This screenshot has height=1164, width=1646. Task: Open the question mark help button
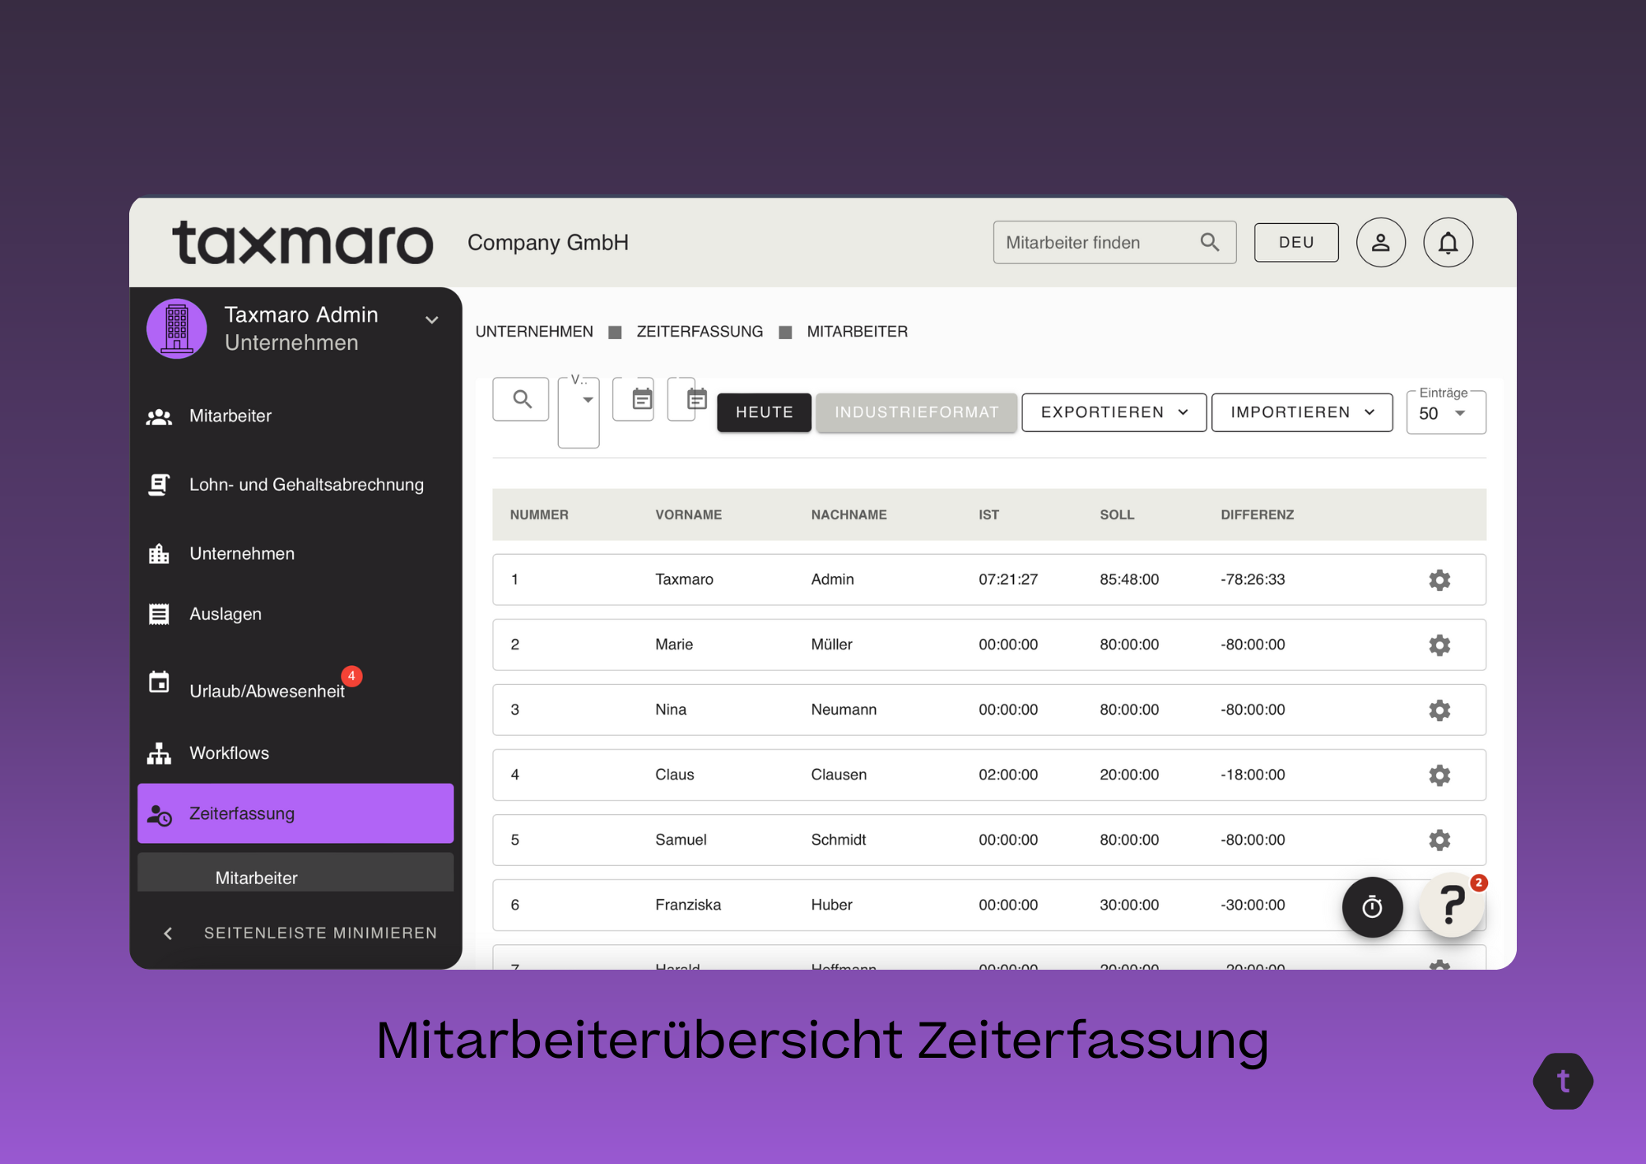pos(1452,905)
